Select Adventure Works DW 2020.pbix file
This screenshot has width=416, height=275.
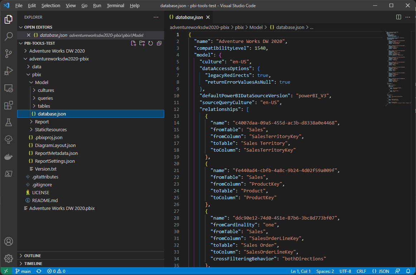click(x=90, y=208)
